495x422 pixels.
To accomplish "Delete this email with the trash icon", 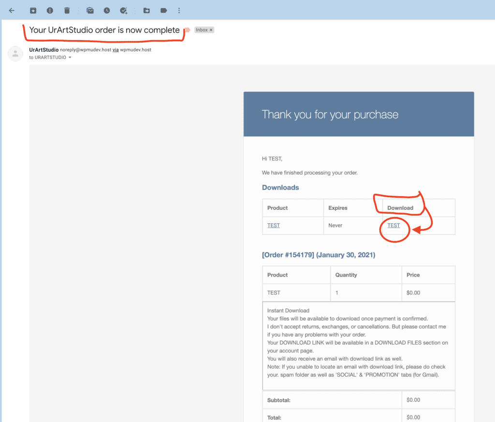I will point(67,11).
